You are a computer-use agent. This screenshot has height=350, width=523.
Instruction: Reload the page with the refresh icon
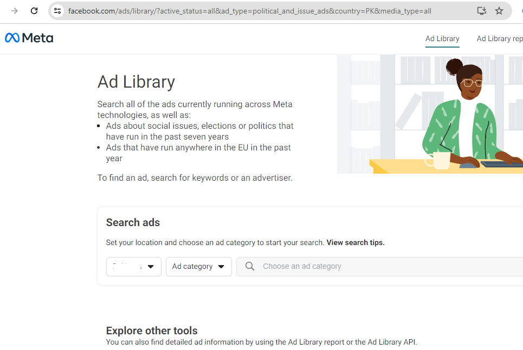point(34,11)
